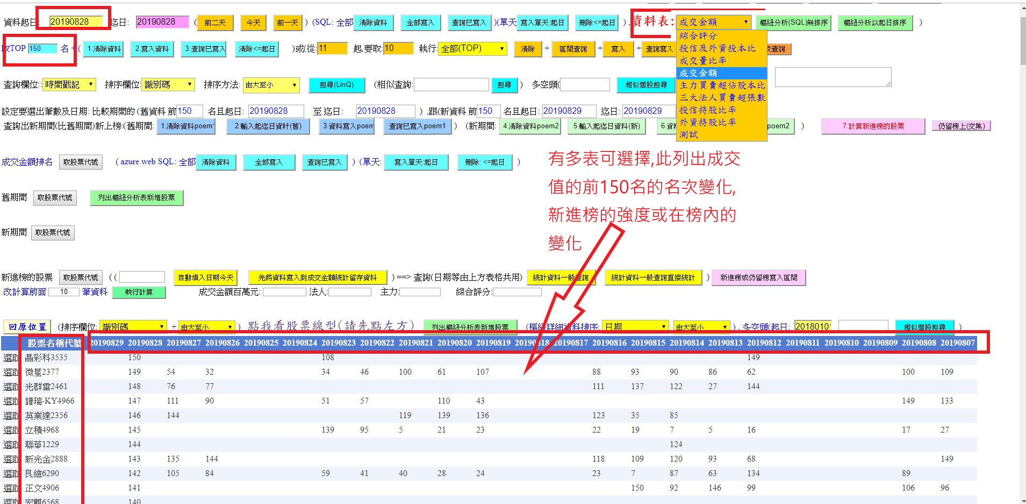This screenshot has width=1026, height=504.
Task: Click 取股票代號 beside 新期間
Action: click(x=53, y=232)
